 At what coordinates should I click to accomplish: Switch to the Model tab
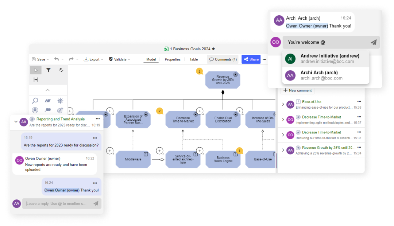[151, 59]
